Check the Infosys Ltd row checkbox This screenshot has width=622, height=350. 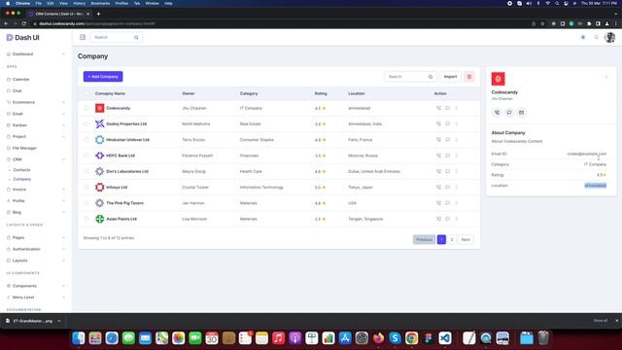click(86, 187)
